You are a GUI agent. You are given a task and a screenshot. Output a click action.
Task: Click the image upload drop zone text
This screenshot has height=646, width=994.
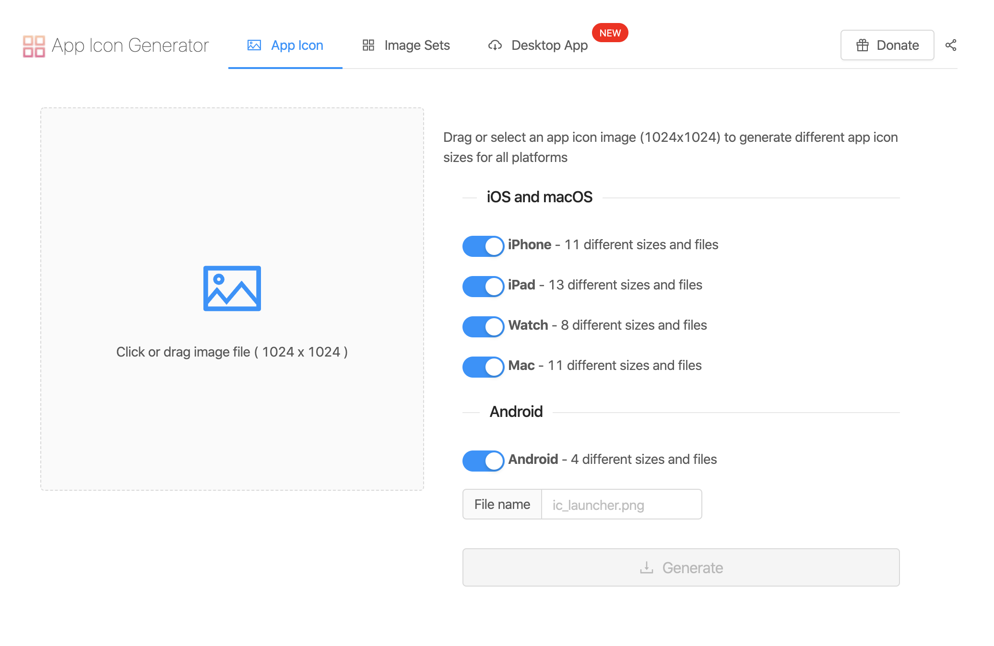232,352
